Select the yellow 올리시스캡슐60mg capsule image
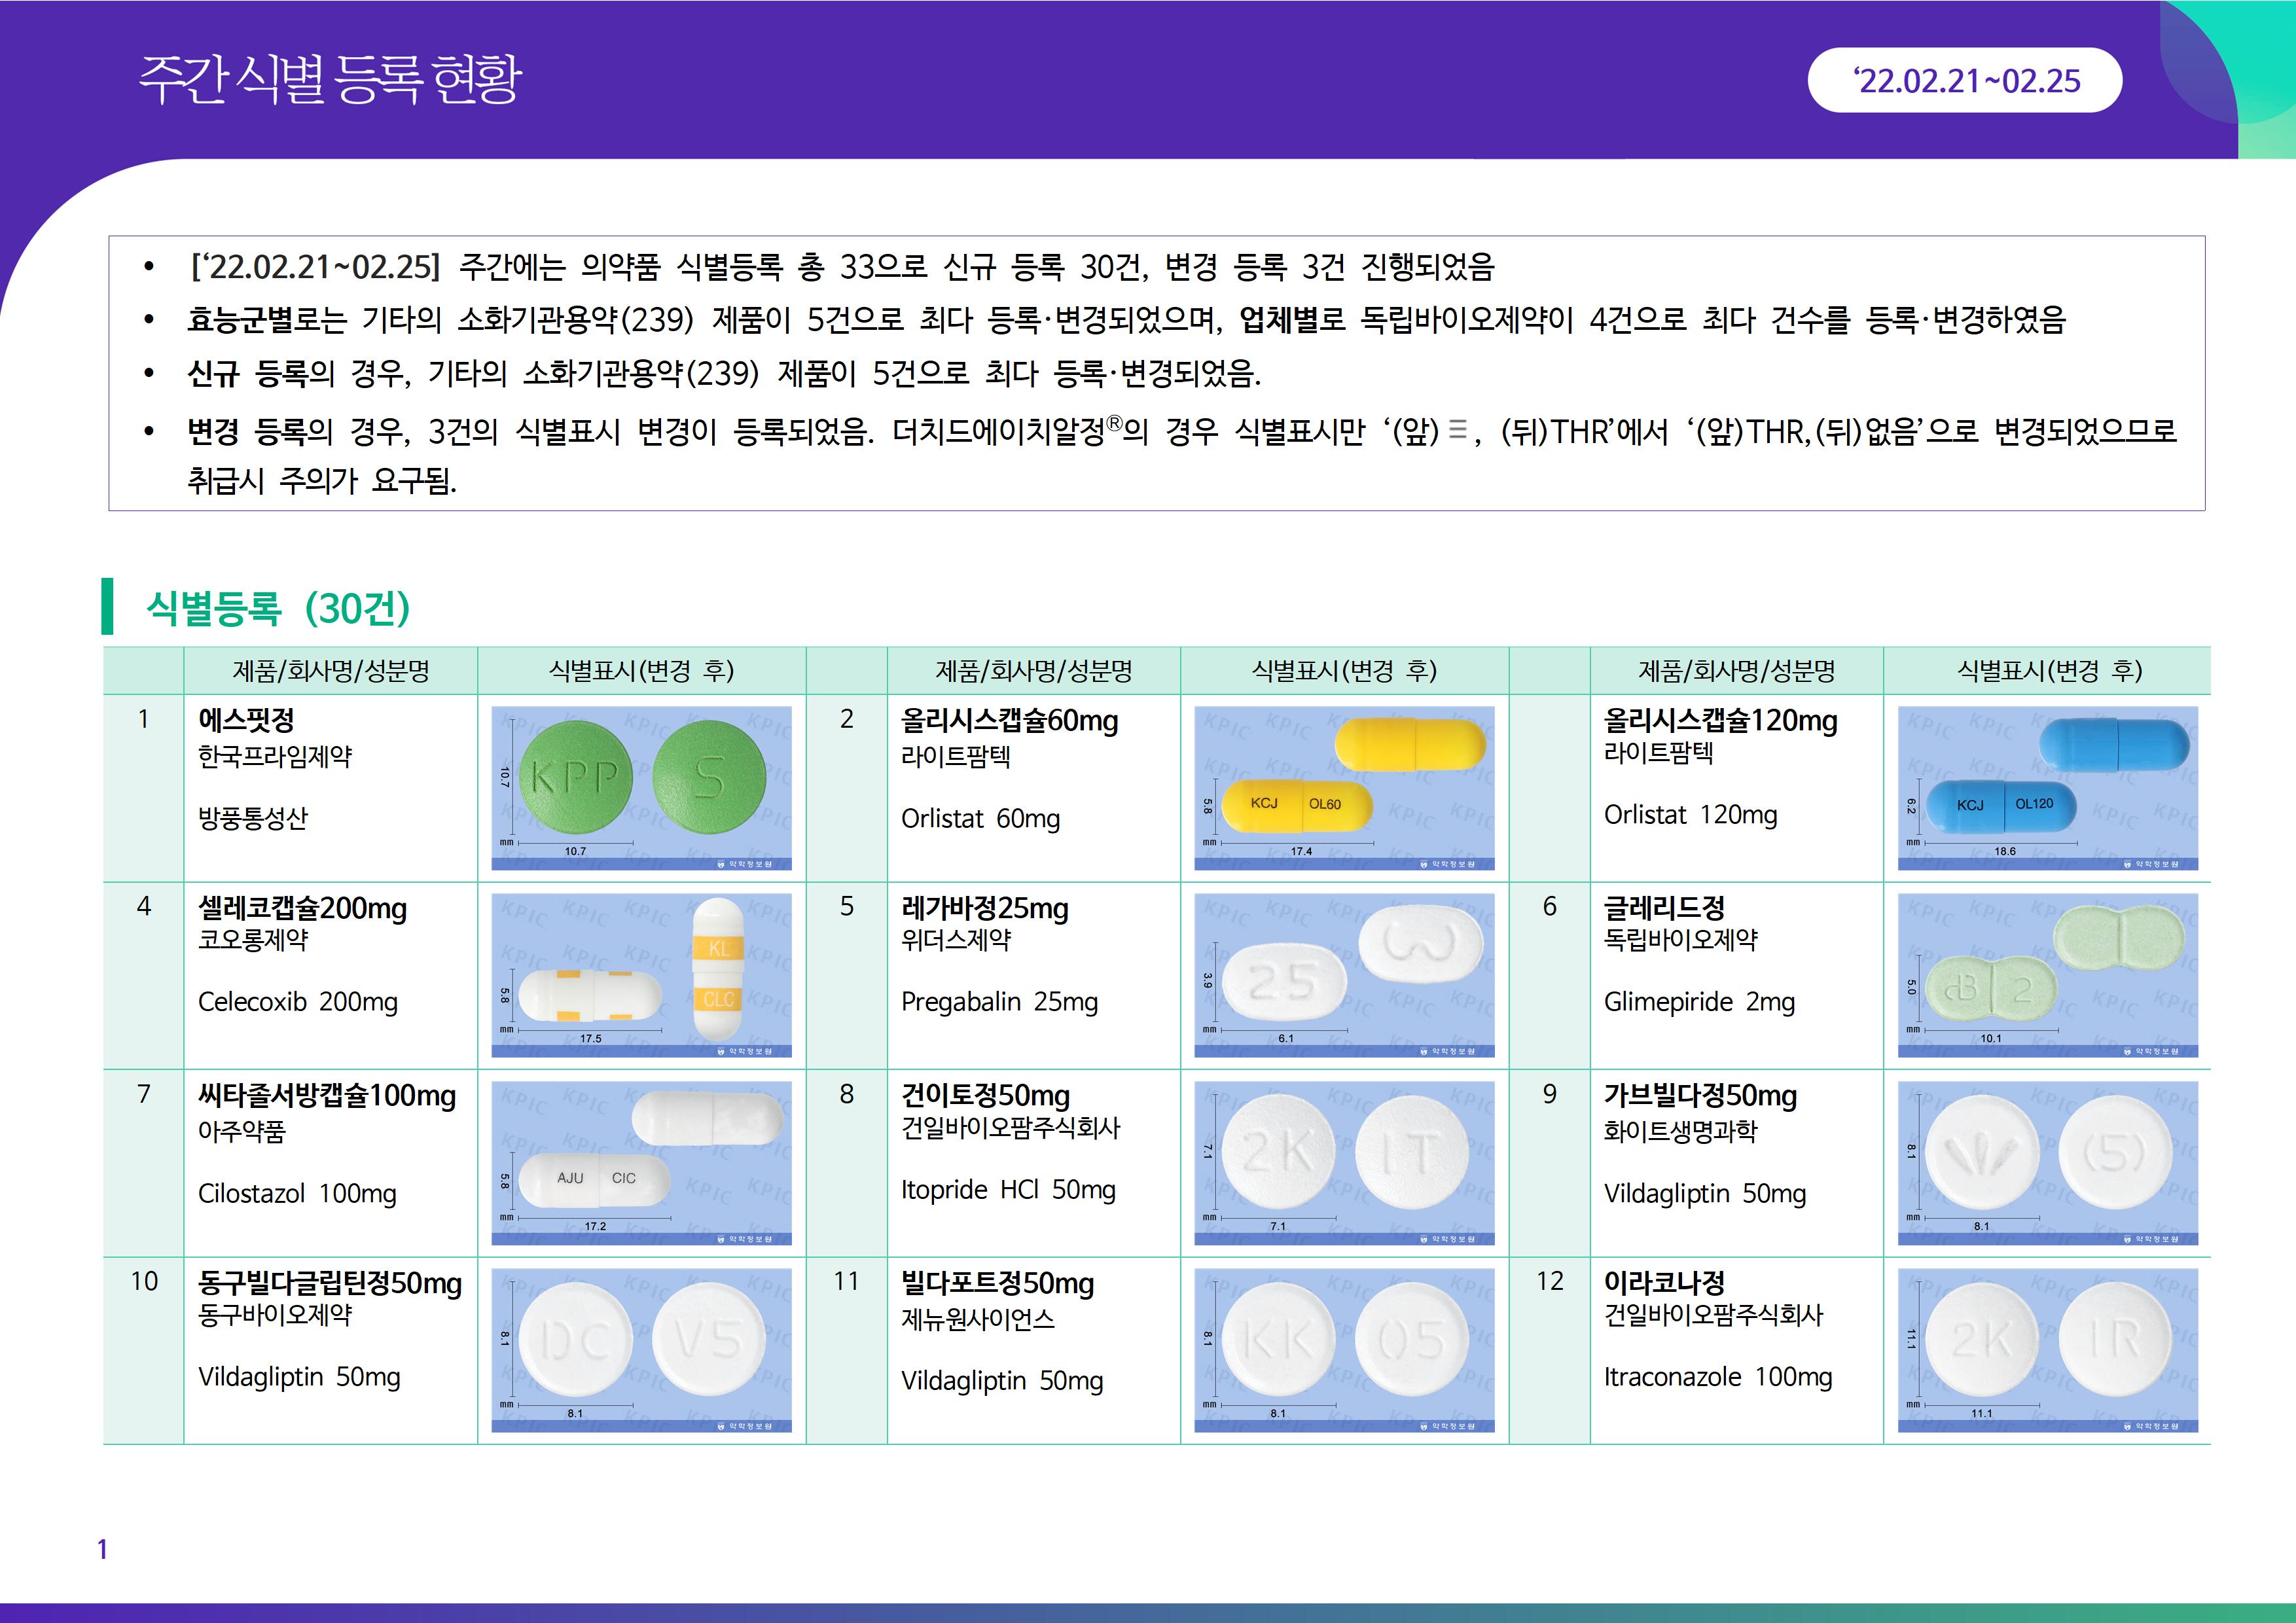The image size is (2296, 1623). coord(1343,787)
